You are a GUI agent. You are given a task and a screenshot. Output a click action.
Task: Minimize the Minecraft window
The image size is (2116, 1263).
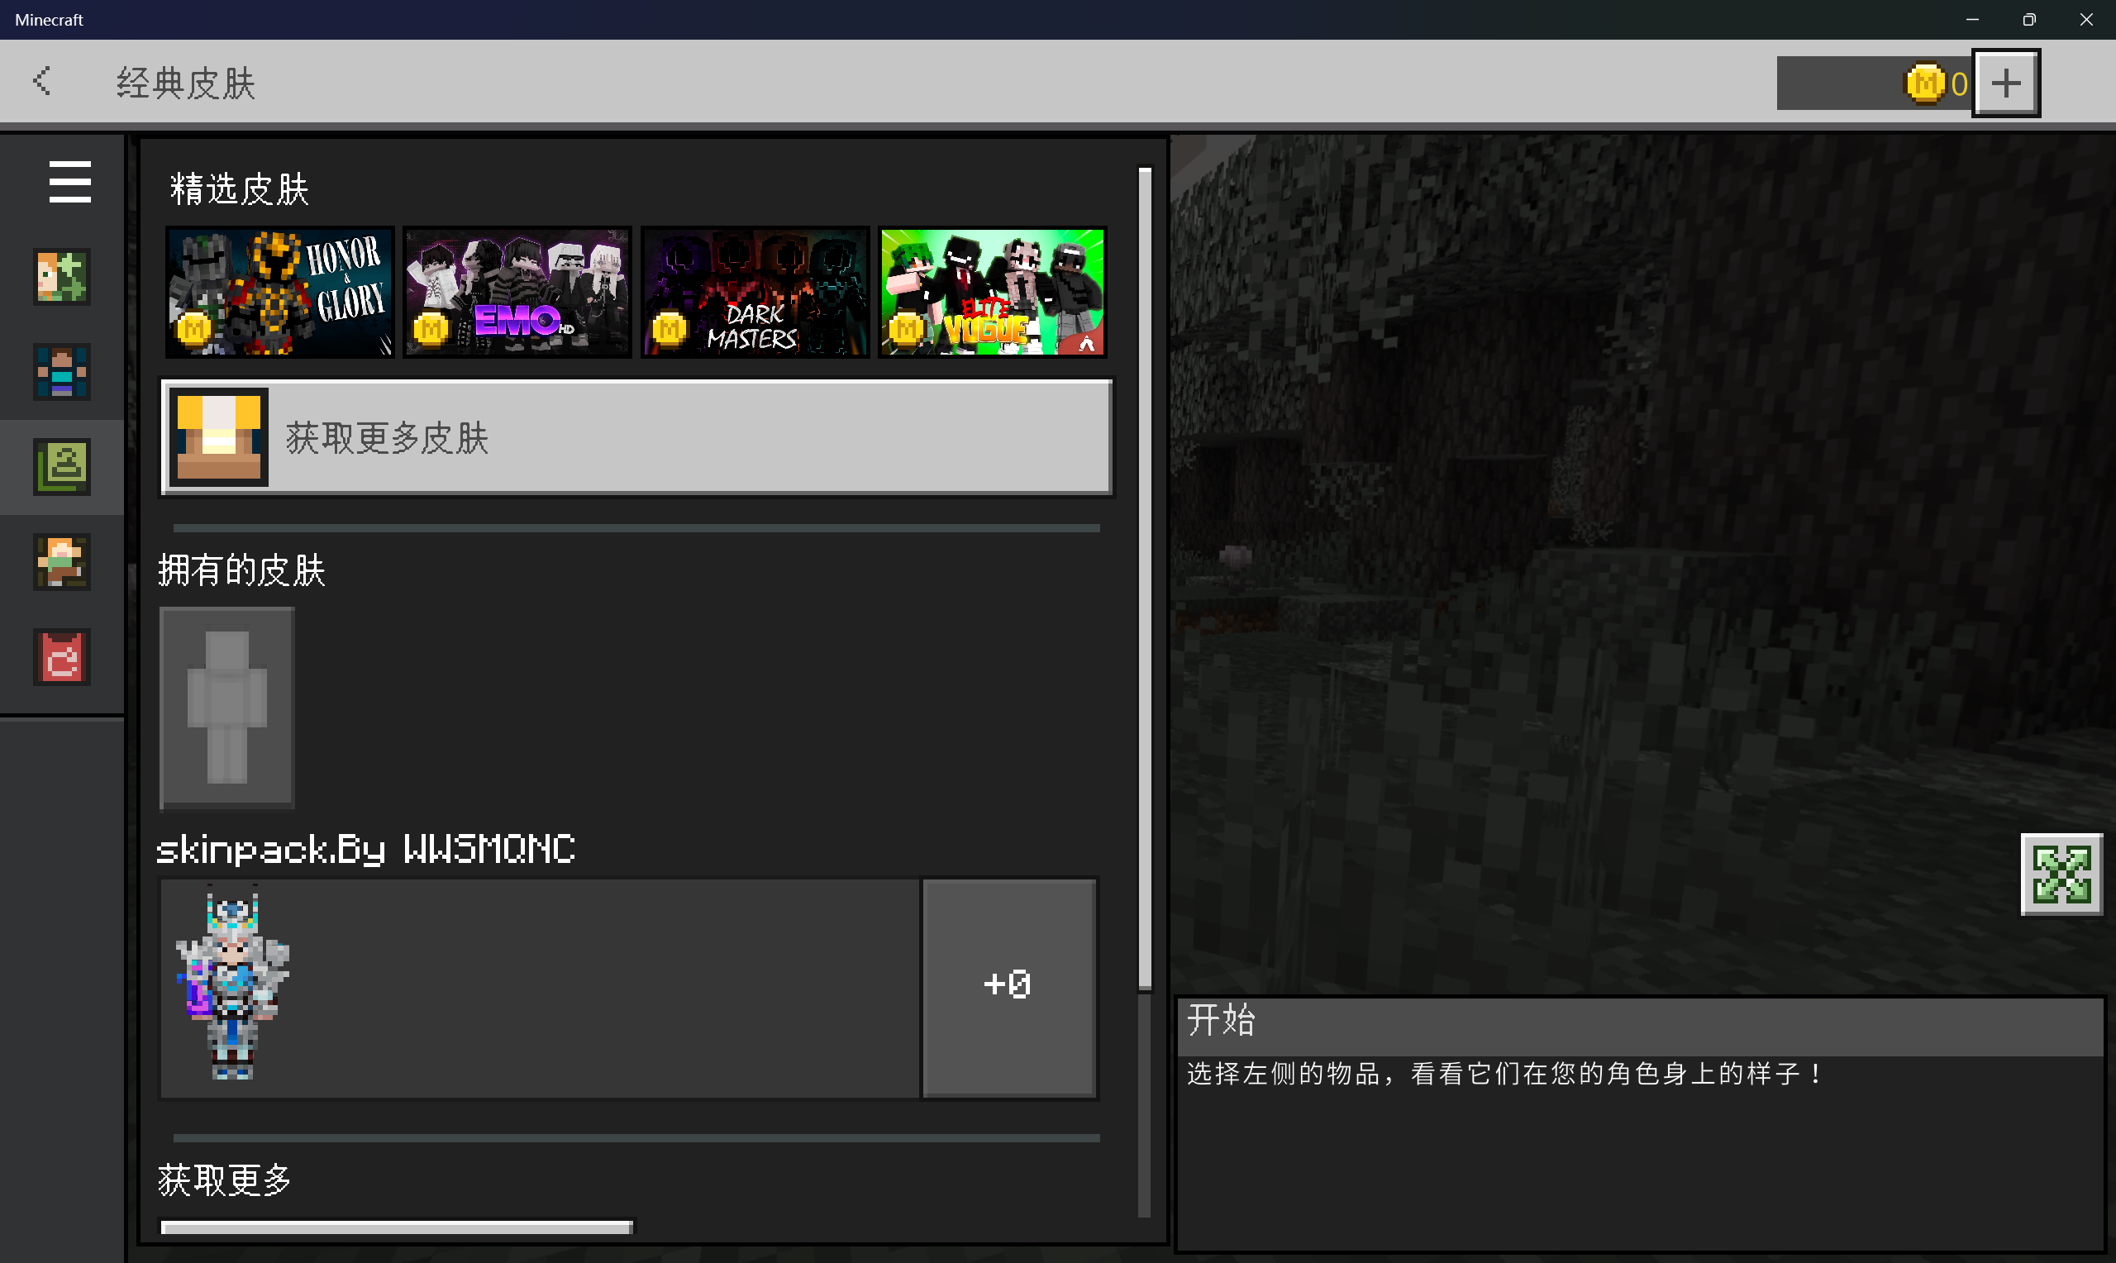pyautogui.click(x=1971, y=20)
